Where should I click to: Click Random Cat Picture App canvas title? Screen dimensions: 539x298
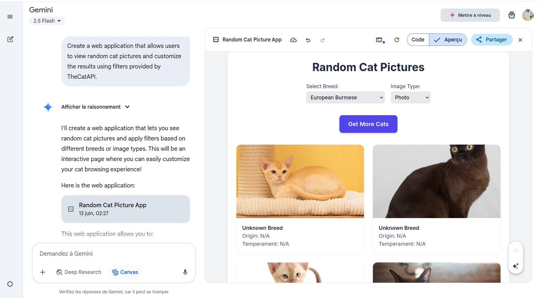252,40
